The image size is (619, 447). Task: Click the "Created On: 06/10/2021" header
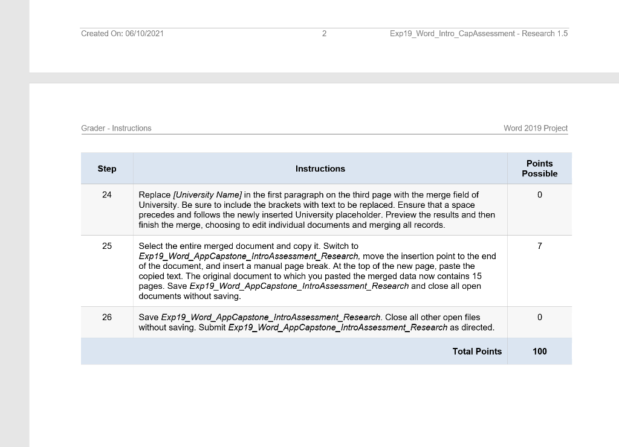[123, 33]
